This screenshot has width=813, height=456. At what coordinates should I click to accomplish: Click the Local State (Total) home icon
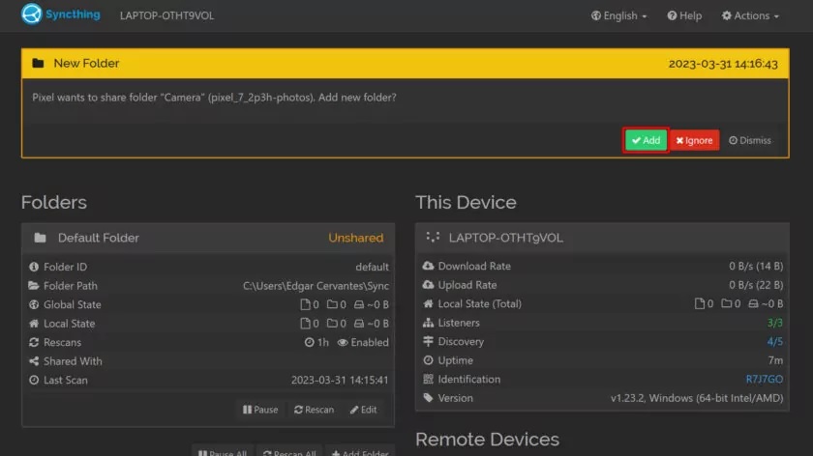428,303
